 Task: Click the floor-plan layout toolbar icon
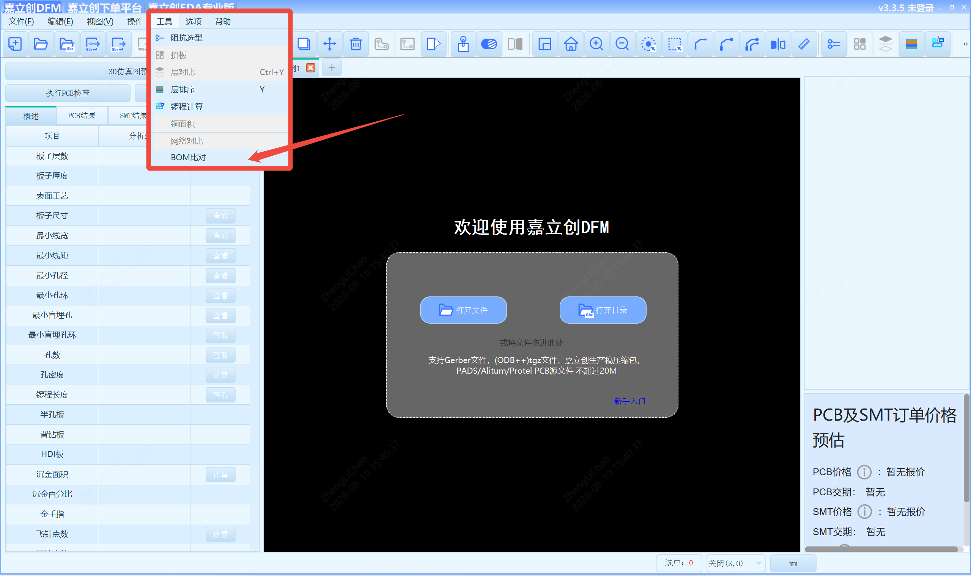click(x=545, y=44)
